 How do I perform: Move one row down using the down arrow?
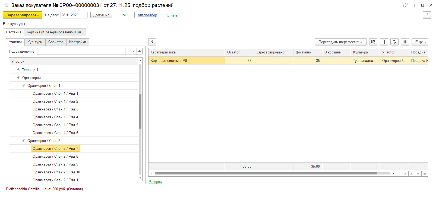[x=418, y=174]
